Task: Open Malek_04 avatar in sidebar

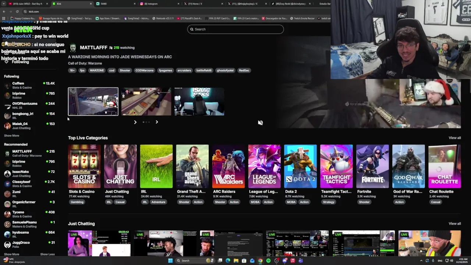Action: (7, 126)
